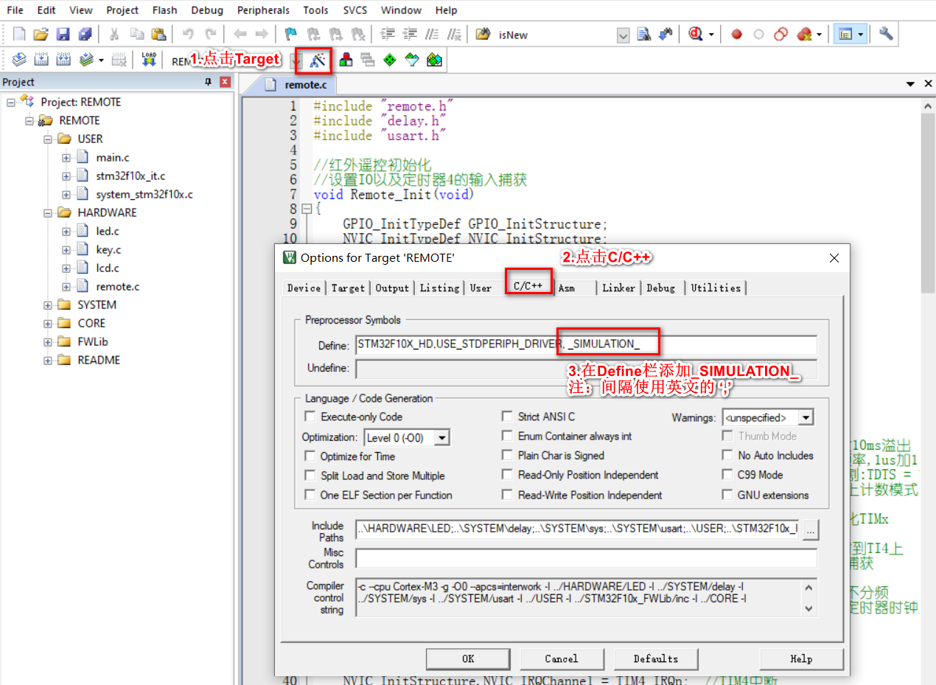Switch to the Output tab
Image resolution: width=936 pixels, height=685 pixels.
point(392,288)
